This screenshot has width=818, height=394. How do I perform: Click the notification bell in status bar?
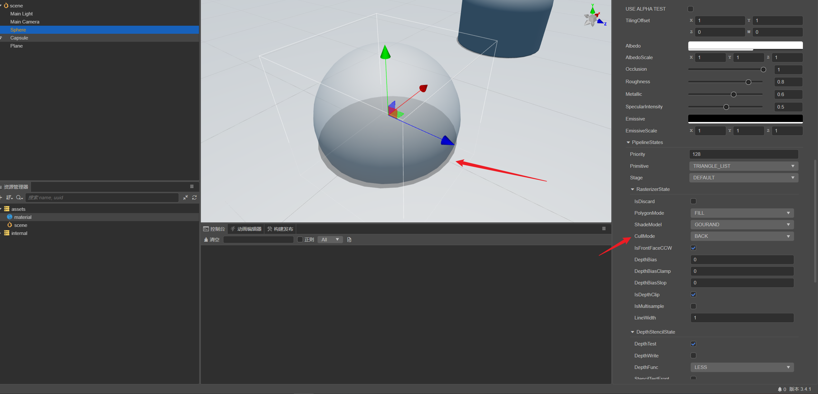coord(780,389)
